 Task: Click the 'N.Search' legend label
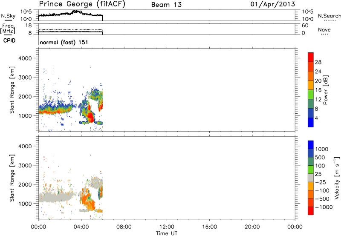(329, 16)
